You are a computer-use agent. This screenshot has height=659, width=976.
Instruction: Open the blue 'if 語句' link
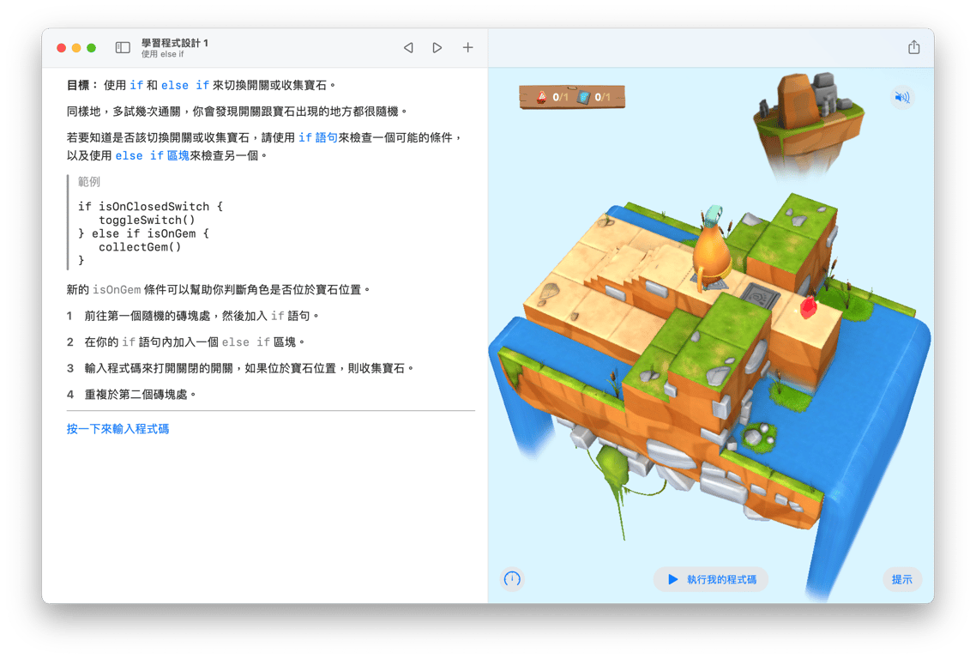click(317, 137)
